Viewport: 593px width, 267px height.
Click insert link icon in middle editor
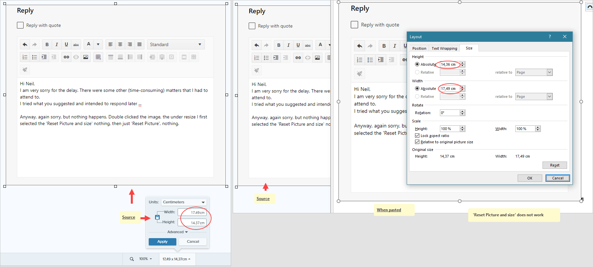[x=298, y=58]
